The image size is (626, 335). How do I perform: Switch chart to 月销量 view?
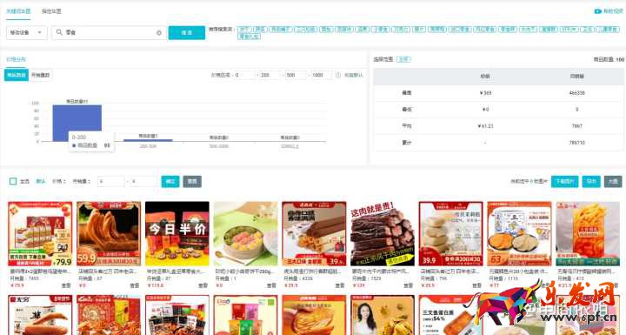(40, 75)
